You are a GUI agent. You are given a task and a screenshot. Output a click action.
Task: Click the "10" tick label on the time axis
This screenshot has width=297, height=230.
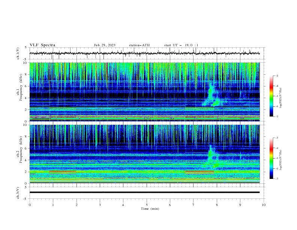[264, 205]
